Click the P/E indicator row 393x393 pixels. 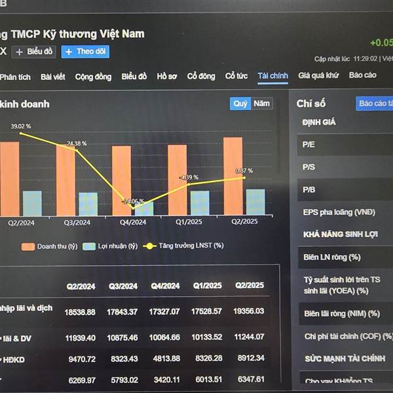coord(345,145)
